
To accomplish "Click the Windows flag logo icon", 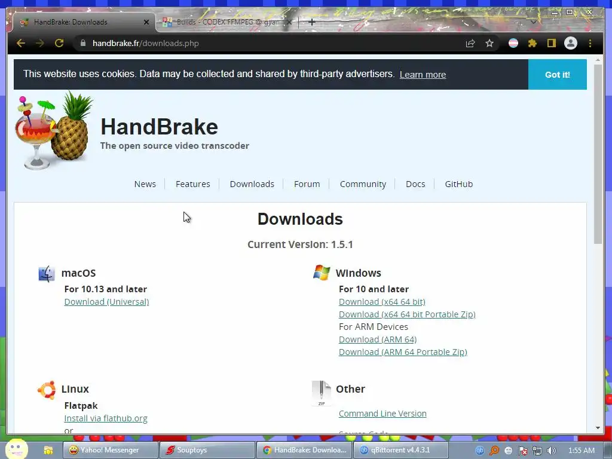I will 322,273.
